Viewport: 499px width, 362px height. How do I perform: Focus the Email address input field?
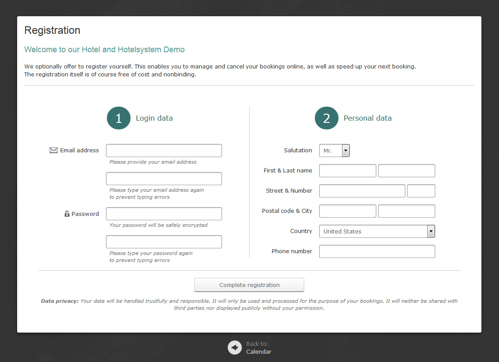[x=164, y=151]
